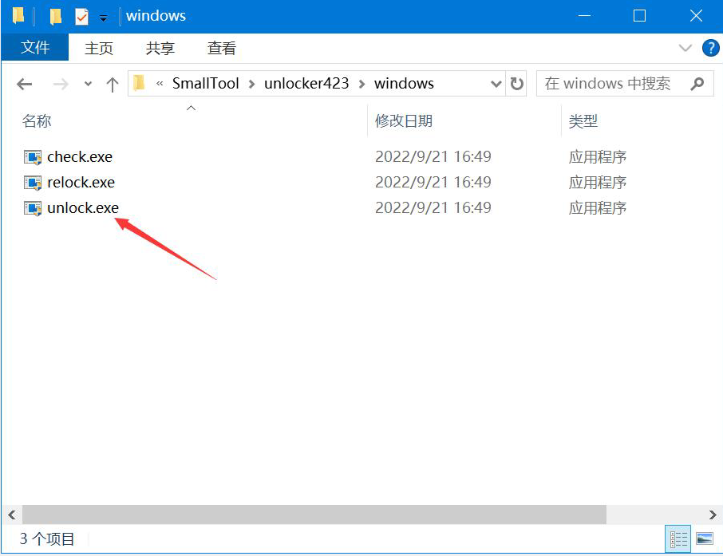Expand hidden path via double chevron
Viewport: 723px width, 556px height.
(160, 84)
